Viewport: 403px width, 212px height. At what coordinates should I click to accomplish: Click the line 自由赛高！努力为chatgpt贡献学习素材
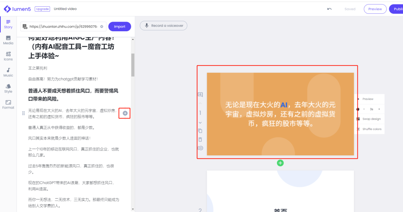pyautogui.click(x=63, y=79)
